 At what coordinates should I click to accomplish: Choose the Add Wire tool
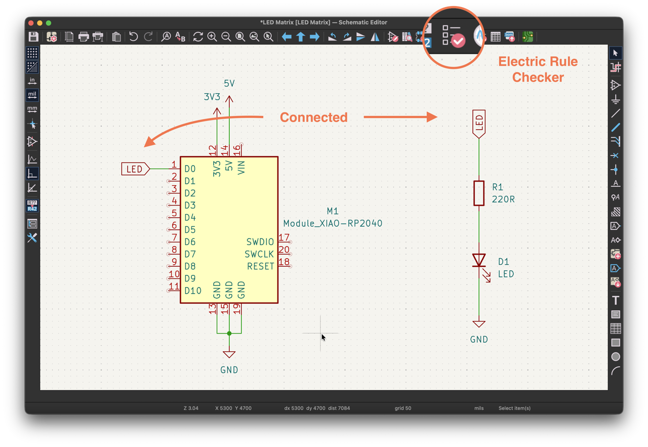pyautogui.click(x=616, y=113)
